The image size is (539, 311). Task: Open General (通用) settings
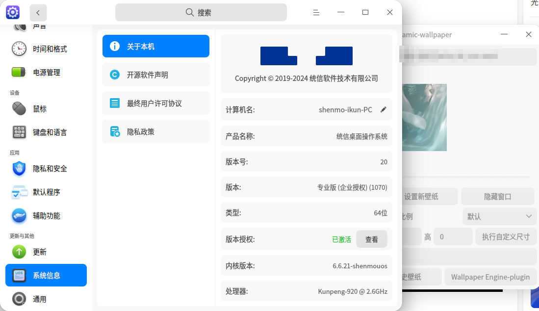pyautogui.click(x=46, y=299)
